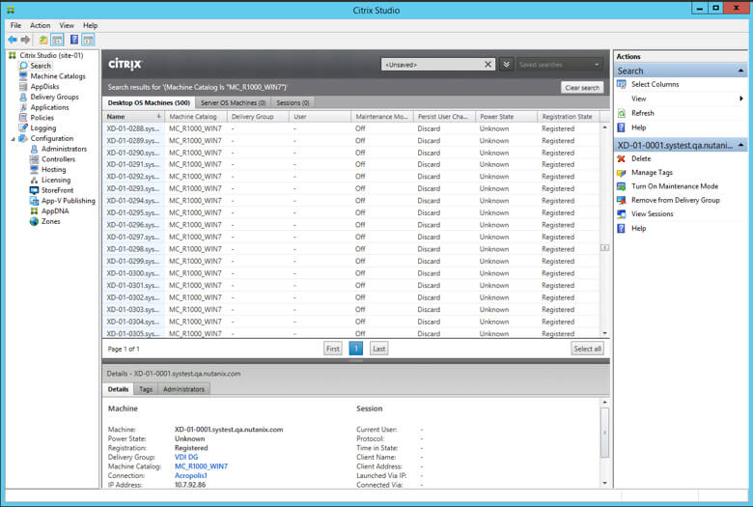The image size is (753, 507).
Task: Click the red Delete icon in Actions
Action: [x=622, y=158]
